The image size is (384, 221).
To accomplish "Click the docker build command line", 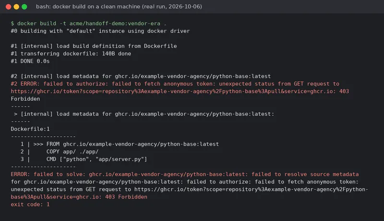I will click(x=88, y=23).
